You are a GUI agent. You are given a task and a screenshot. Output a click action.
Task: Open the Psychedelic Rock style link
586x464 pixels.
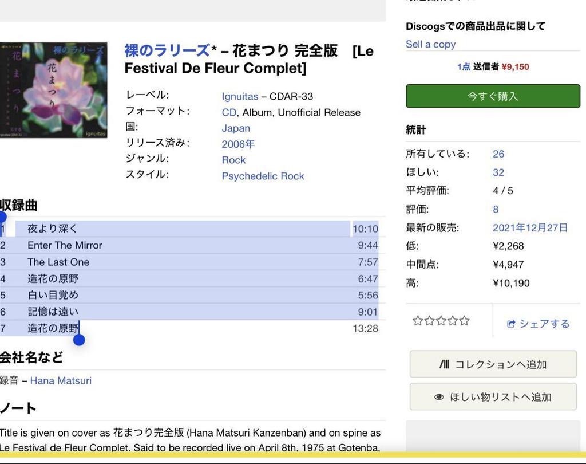coord(263,176)
